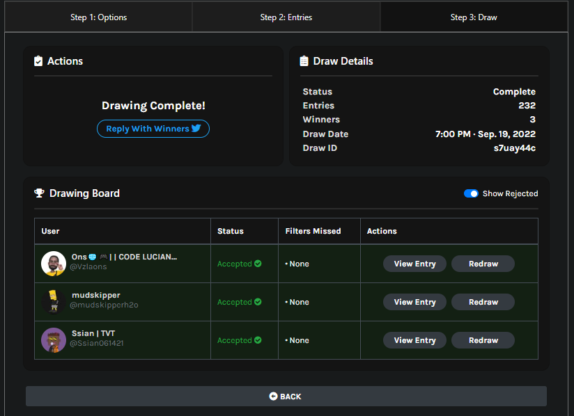Click the accepted checkmark for Ons
Viewport: 574px width, 416px height.
click(x=258, y=264)
